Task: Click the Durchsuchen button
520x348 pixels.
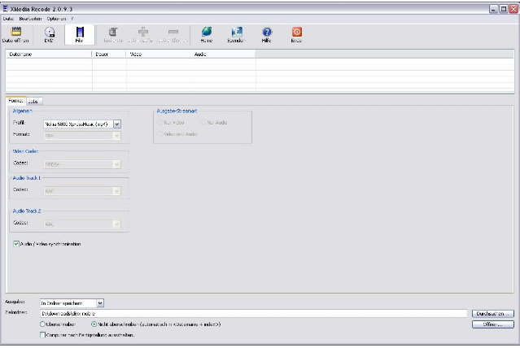Action: 493,314
